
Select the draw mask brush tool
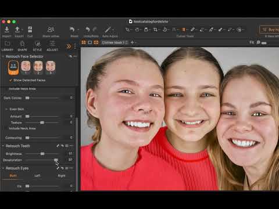[192, 30]
